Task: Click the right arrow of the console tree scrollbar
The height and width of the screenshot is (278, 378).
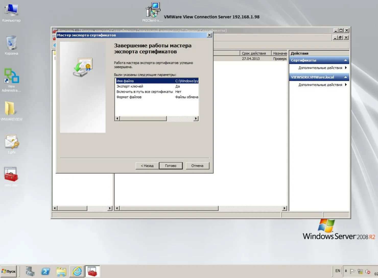Action: (x=110, y=208)
